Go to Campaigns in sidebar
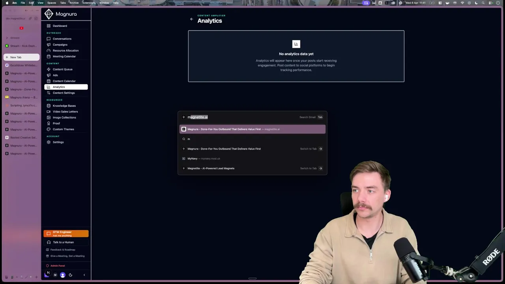This screenshot has width=505, height=284. (x=66, y=45)
